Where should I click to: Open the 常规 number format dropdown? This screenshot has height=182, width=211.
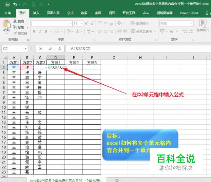point(192,23)
